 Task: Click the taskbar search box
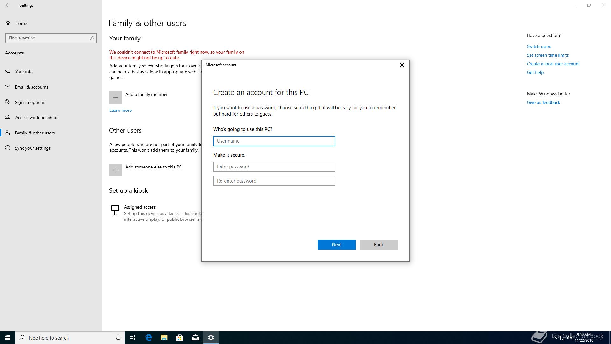coord(70,338)
